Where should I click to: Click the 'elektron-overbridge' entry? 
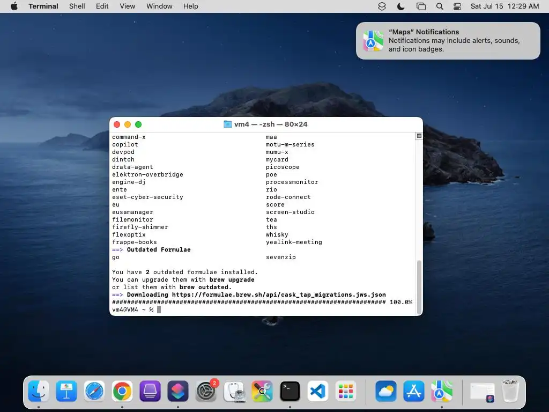pos(147,174)
